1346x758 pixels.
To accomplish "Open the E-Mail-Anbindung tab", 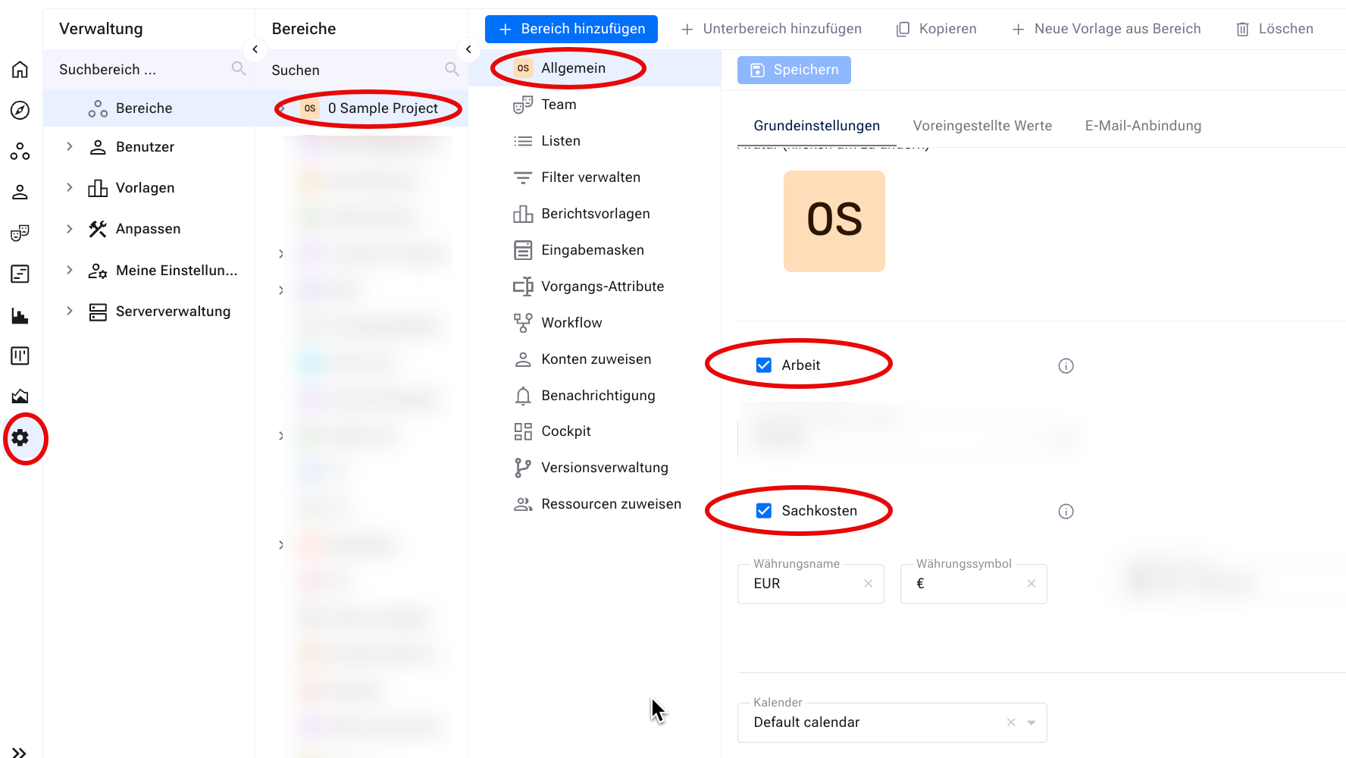I will (1143, 126).
